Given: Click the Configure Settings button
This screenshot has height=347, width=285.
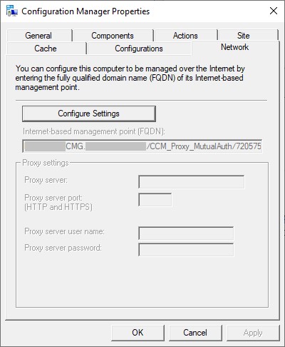Looking at the screenshot, I should coord(89,114).
